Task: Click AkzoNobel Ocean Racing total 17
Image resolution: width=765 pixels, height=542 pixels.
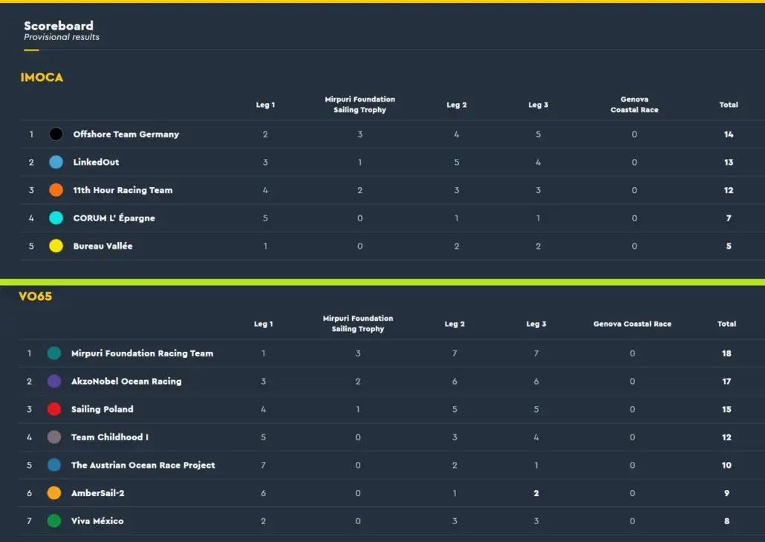Action: 726,381
